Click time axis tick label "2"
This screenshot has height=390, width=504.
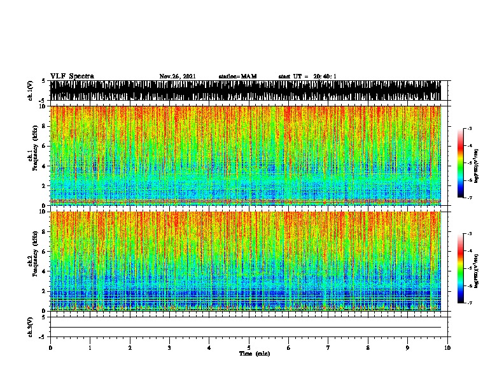[x=130, y=348]
